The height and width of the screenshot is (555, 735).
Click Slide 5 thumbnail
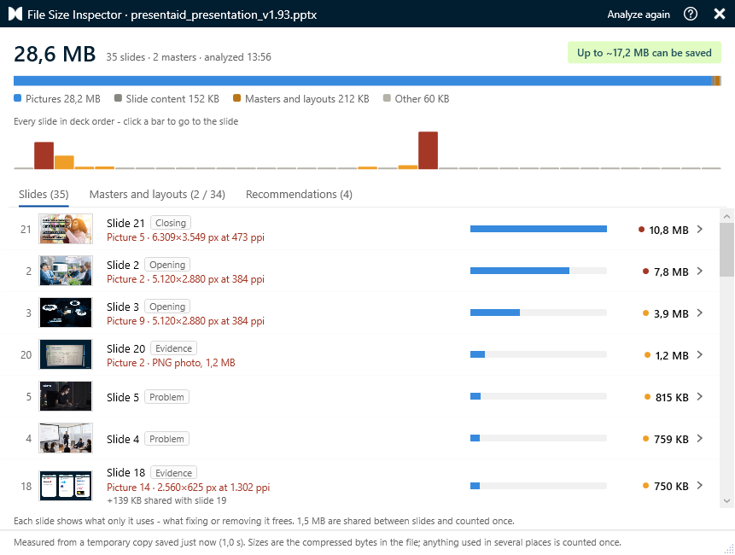tap(66, 396)
